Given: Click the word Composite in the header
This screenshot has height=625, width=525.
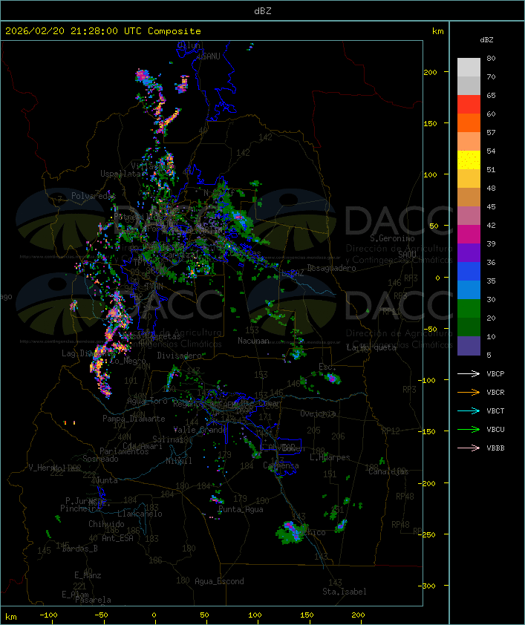Looking at the screenshot, I should (175, 31).
